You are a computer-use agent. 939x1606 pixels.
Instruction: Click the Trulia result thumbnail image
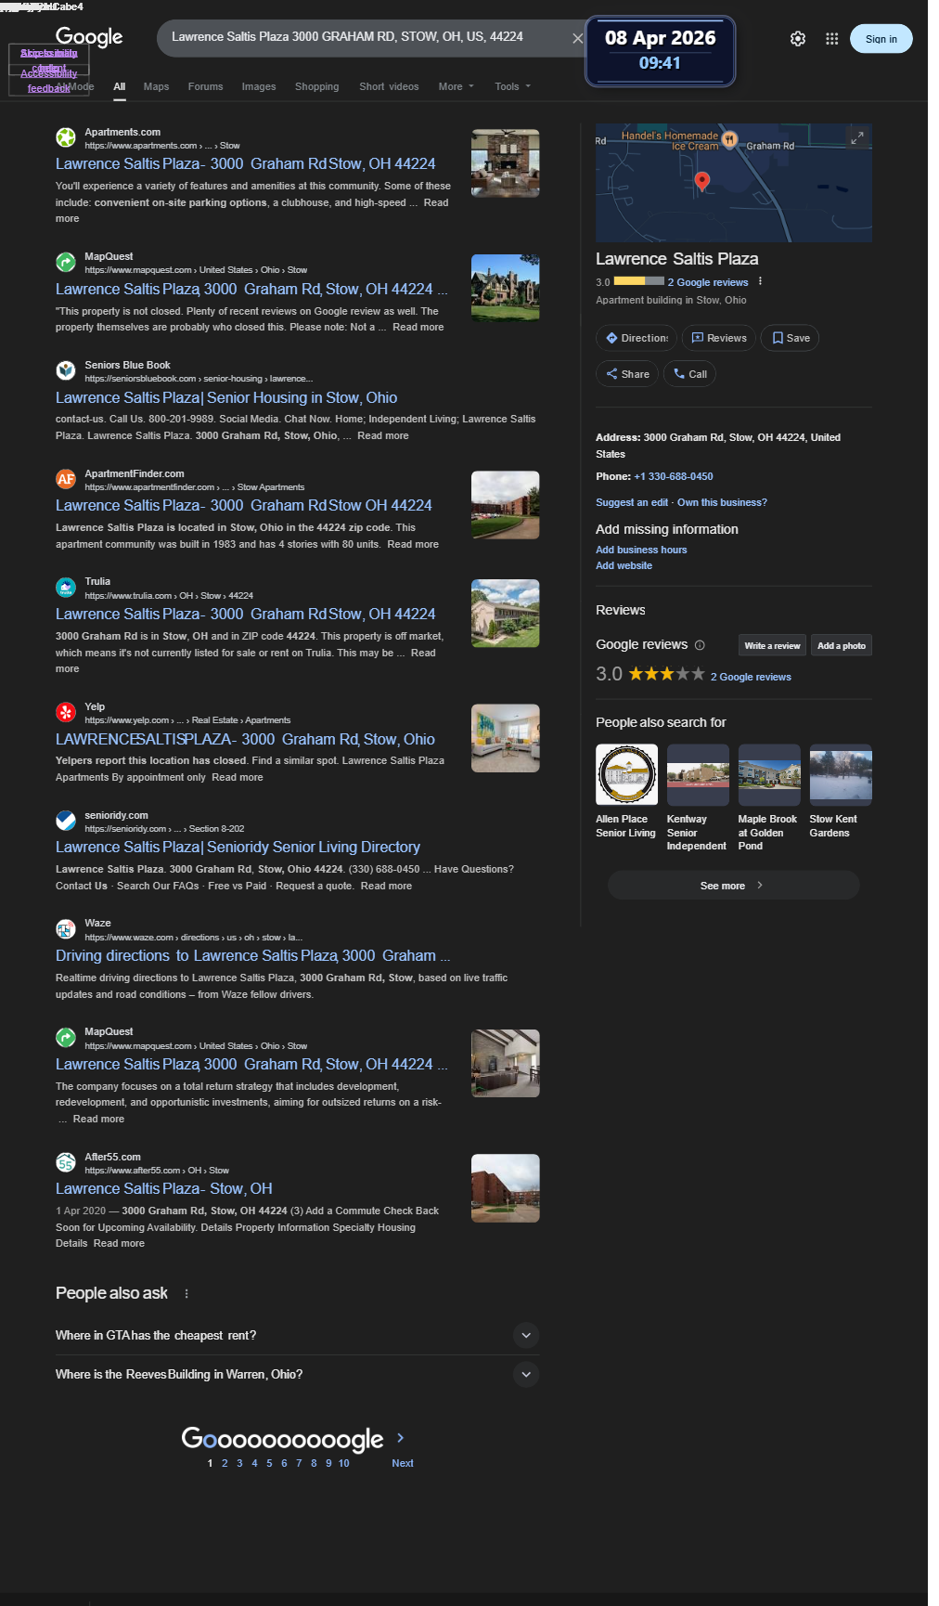[506, 614]
